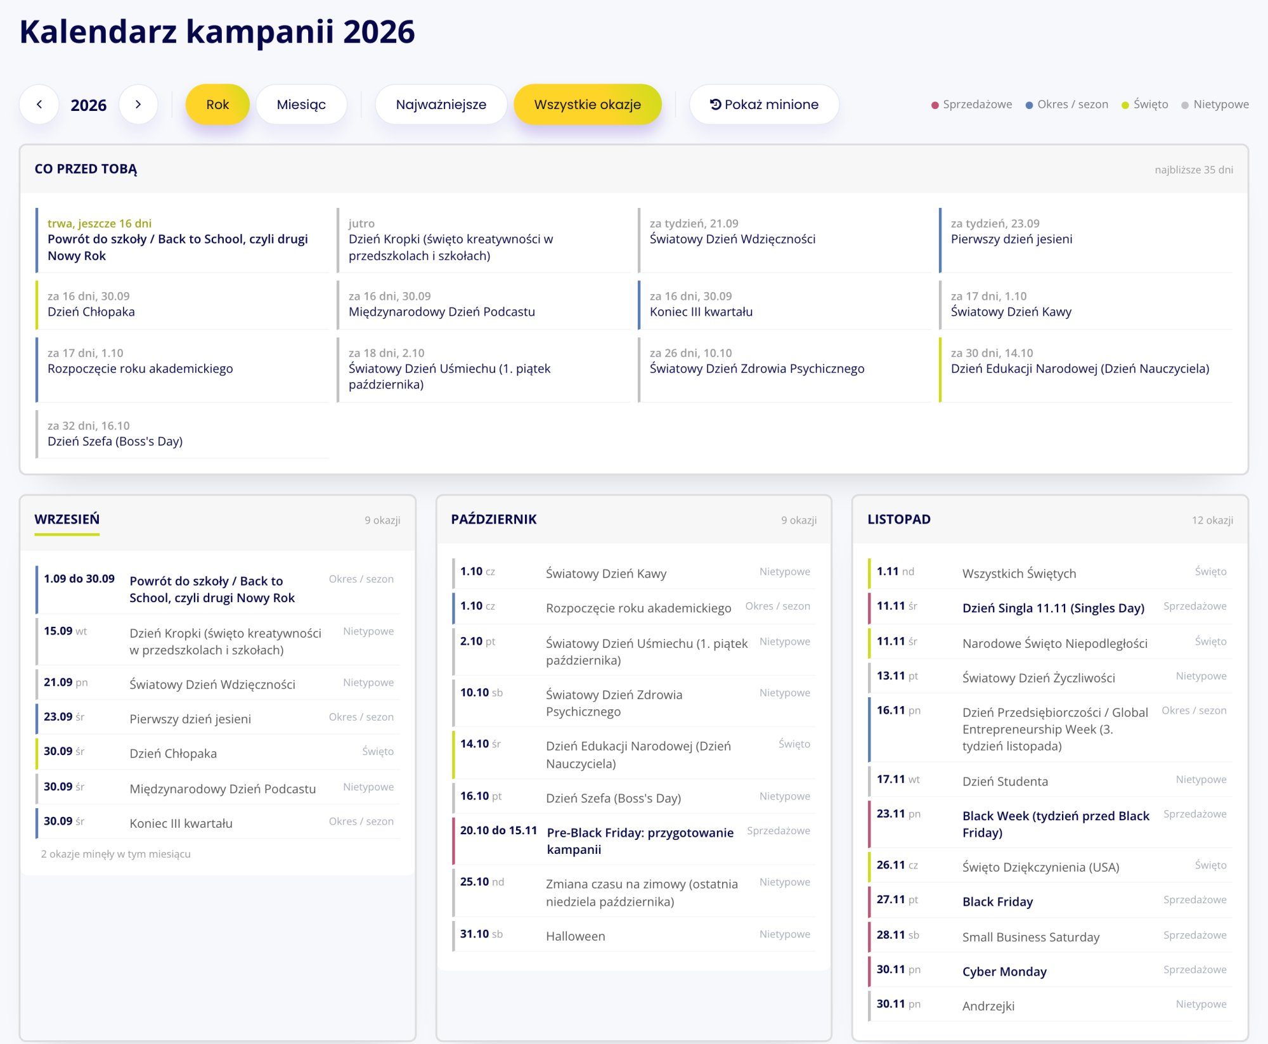Select Zmiana czasu na zimowy row
The image size is (1268, 1044).
pos(635,892)
